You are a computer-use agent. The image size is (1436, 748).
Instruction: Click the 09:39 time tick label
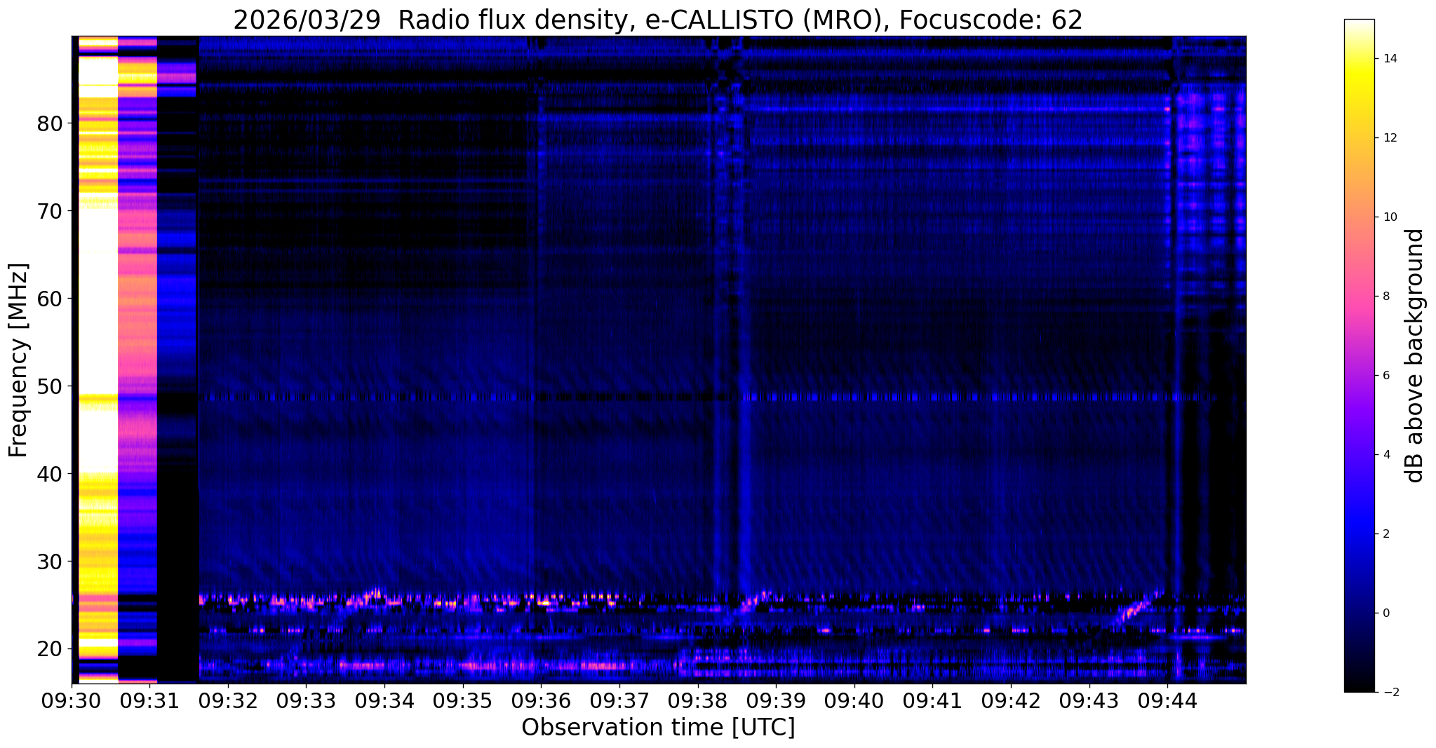click(776, 700)
